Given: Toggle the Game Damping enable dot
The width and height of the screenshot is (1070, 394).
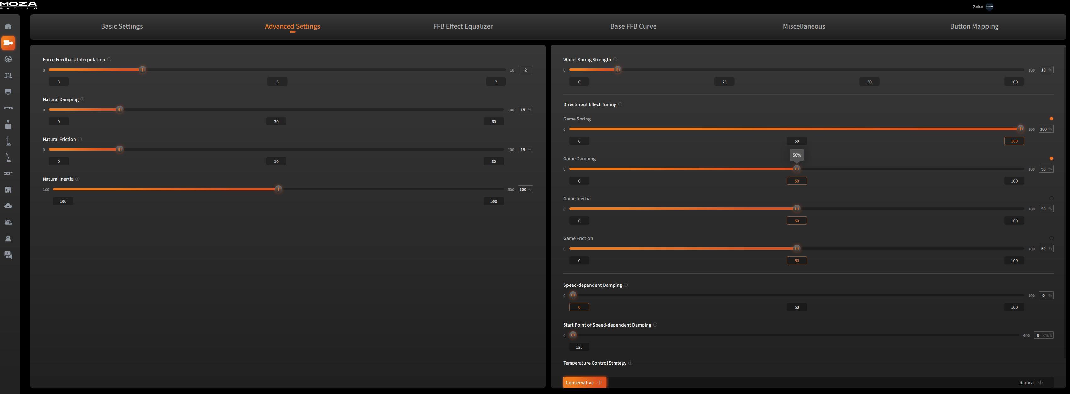Looking at the screenshot, I should pos(1051,159).
